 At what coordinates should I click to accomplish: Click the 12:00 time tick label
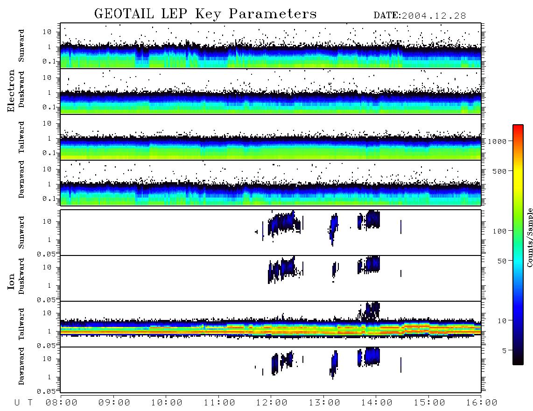click(272, 403)
